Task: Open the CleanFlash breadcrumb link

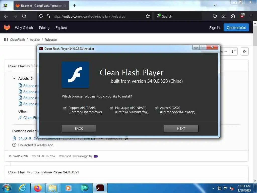Action: click(17, 40)
